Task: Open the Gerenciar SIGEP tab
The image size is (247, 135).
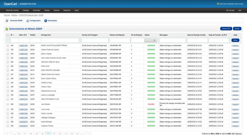Action: coord(16,21)
